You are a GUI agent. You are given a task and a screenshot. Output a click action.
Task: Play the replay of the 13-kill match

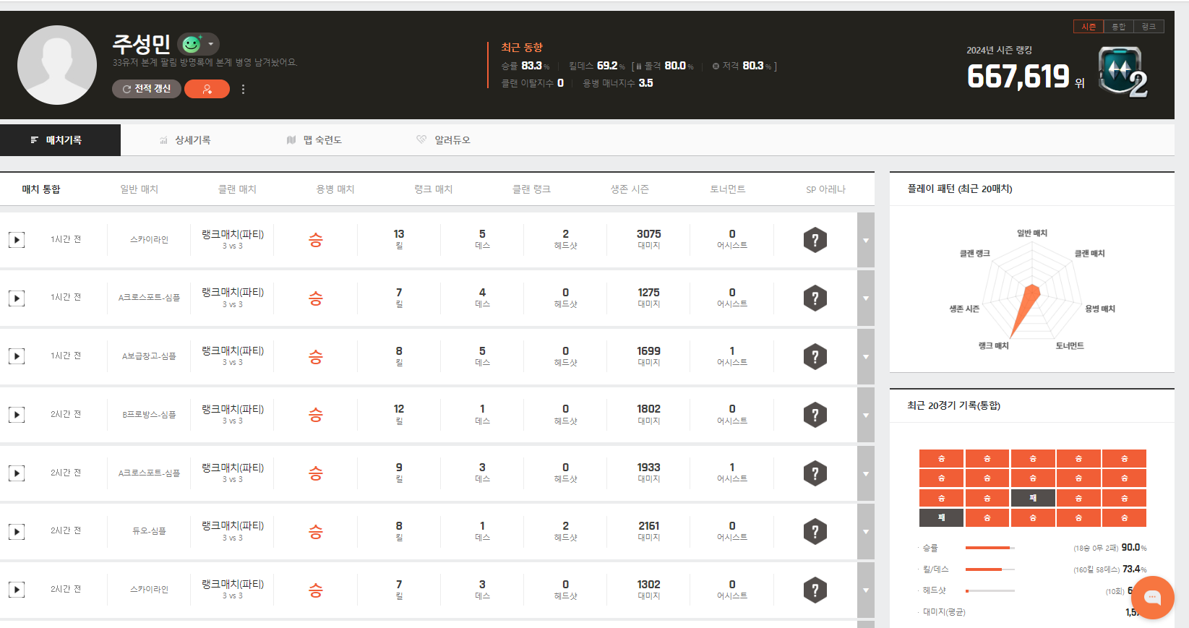point(17,240)
